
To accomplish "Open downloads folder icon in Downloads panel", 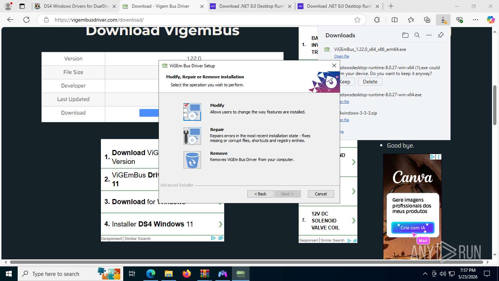I will click(405, 35).
